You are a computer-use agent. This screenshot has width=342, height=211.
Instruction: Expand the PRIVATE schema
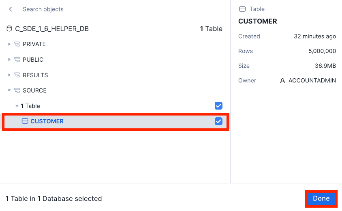(x=9, y=44)
